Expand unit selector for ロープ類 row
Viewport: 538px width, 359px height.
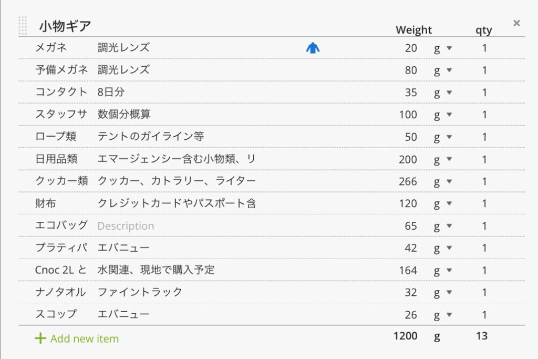pos(443,137)
